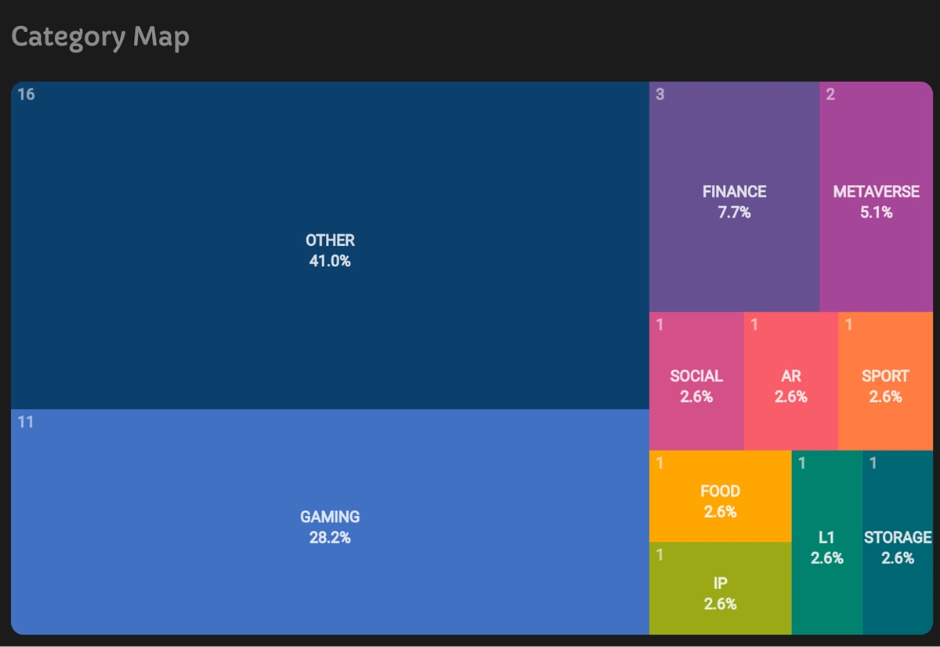Open the FINANCE 7.7% block
This screenshot has width=940, height=647.
click(x=734, y=197)
